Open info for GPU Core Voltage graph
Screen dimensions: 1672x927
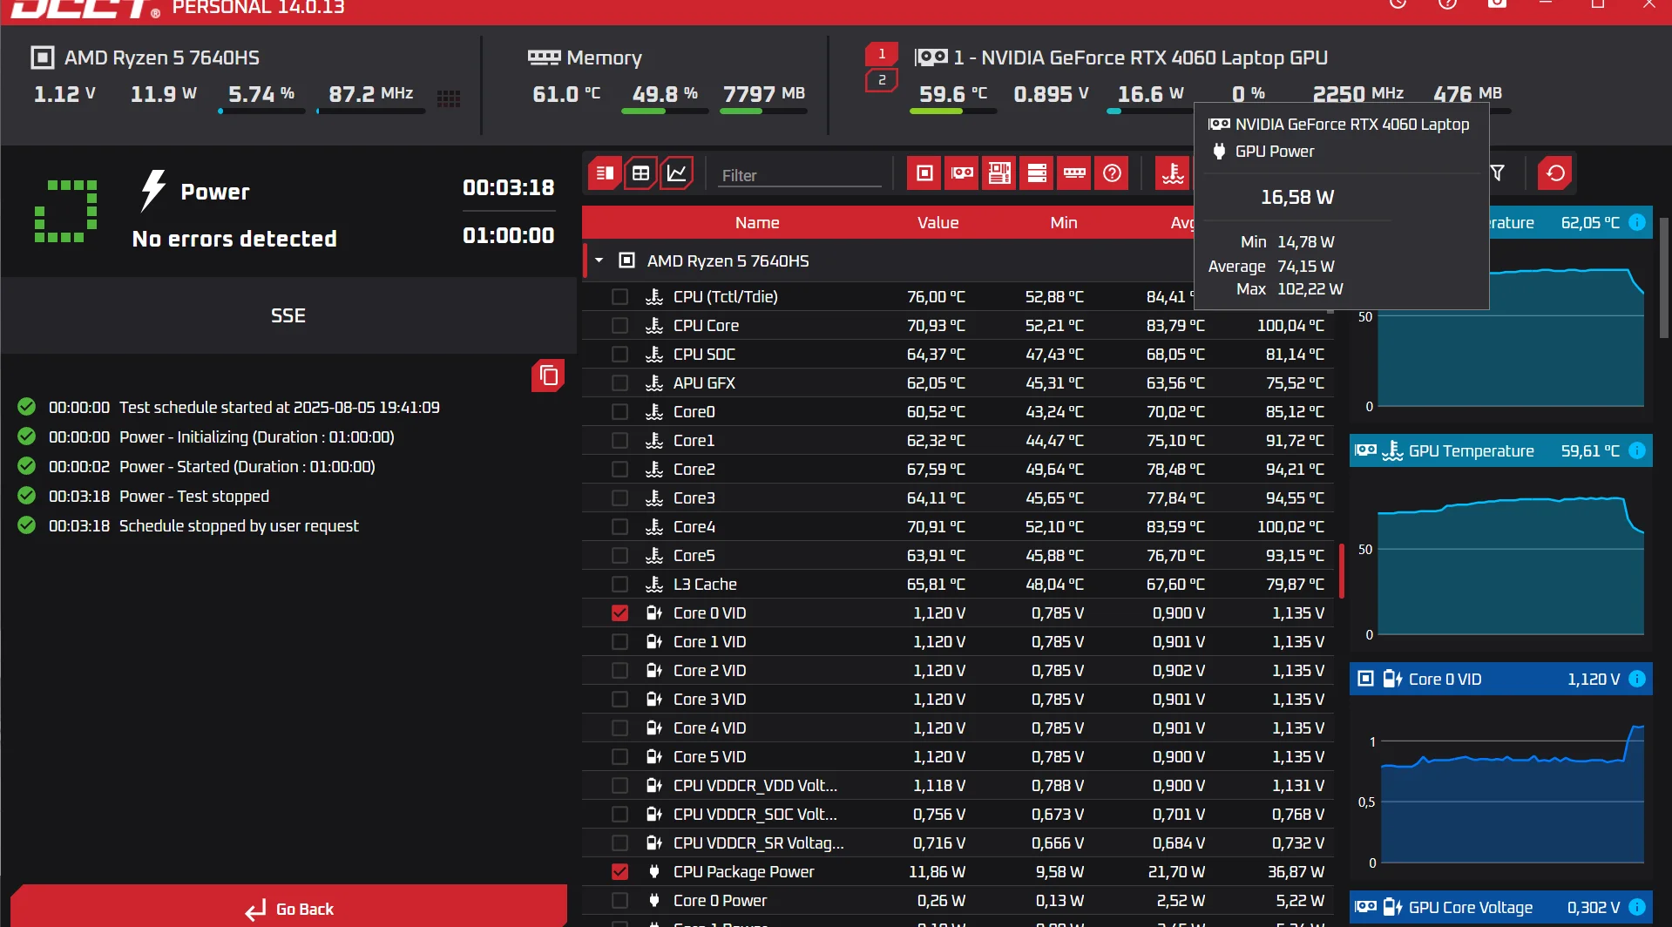click(x=1637, y=907)
